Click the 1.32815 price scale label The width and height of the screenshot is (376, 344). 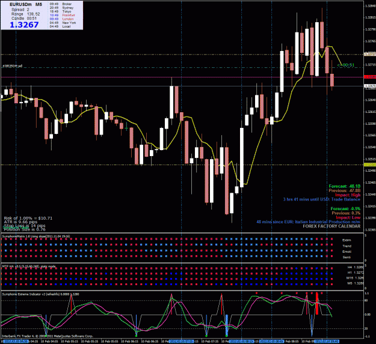pos(370,17)
